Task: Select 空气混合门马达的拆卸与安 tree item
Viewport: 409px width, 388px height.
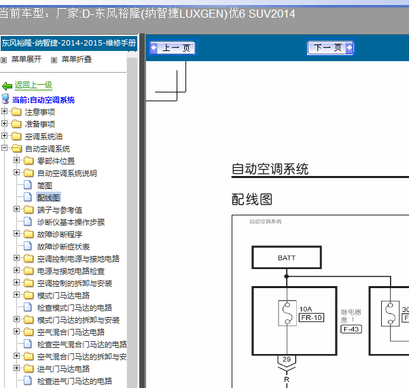Action: pos(82,357)
